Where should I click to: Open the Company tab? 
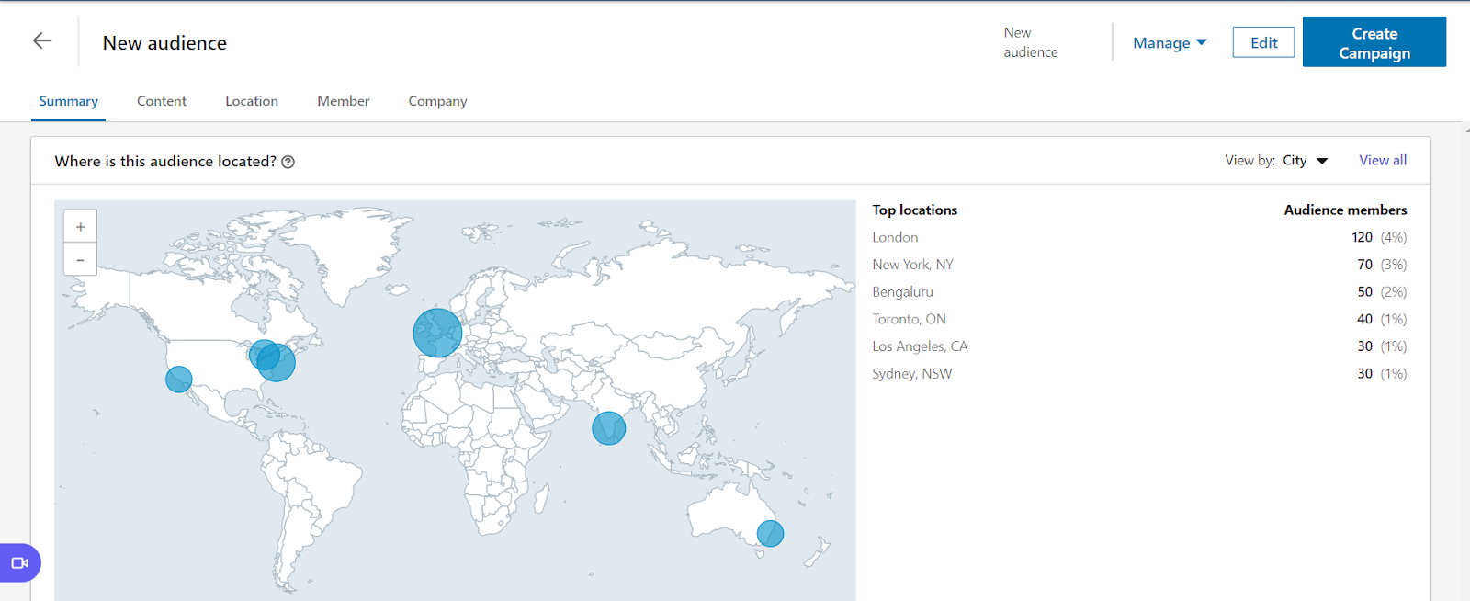[x=437, y=101]
